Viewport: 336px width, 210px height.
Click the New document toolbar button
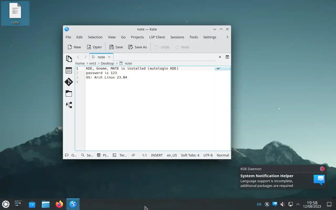coord(74,47)
